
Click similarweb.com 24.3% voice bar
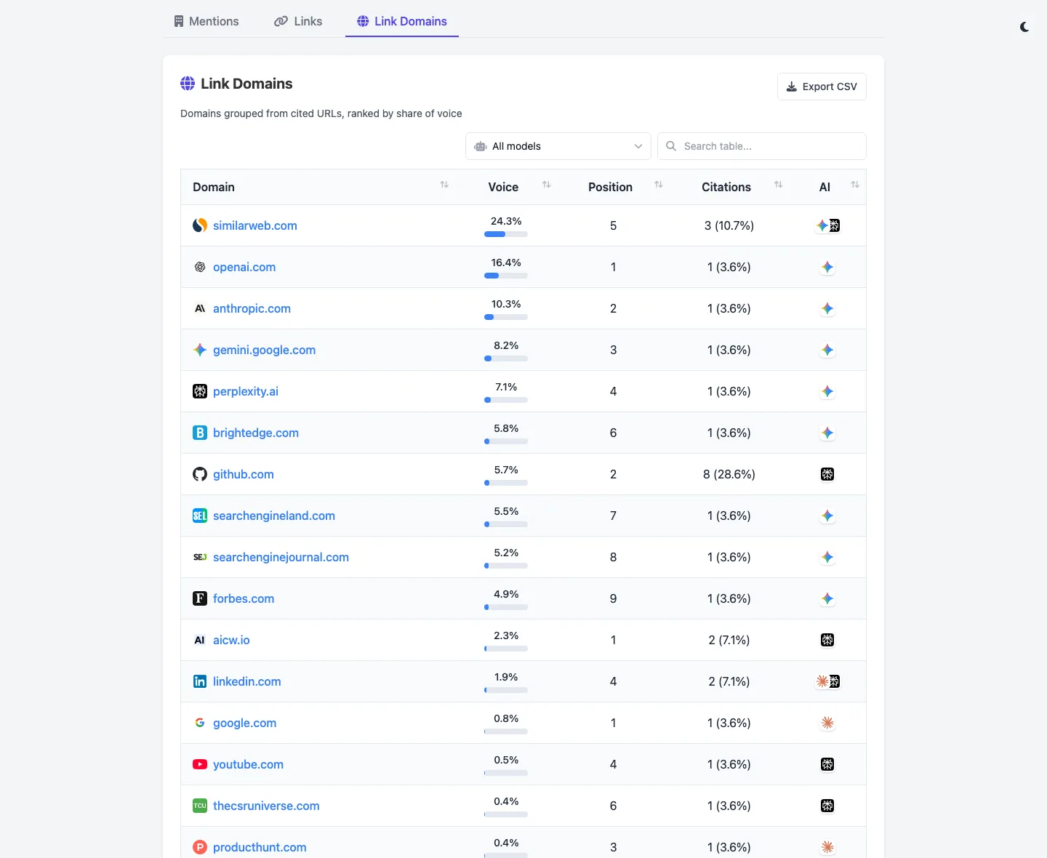tap(506, 234)
